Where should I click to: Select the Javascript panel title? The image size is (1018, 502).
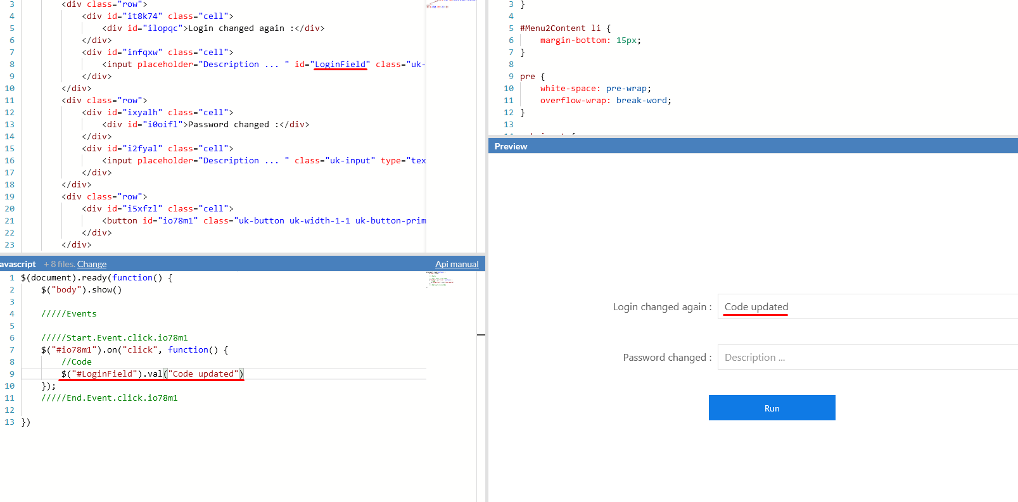tap(18, 264)
